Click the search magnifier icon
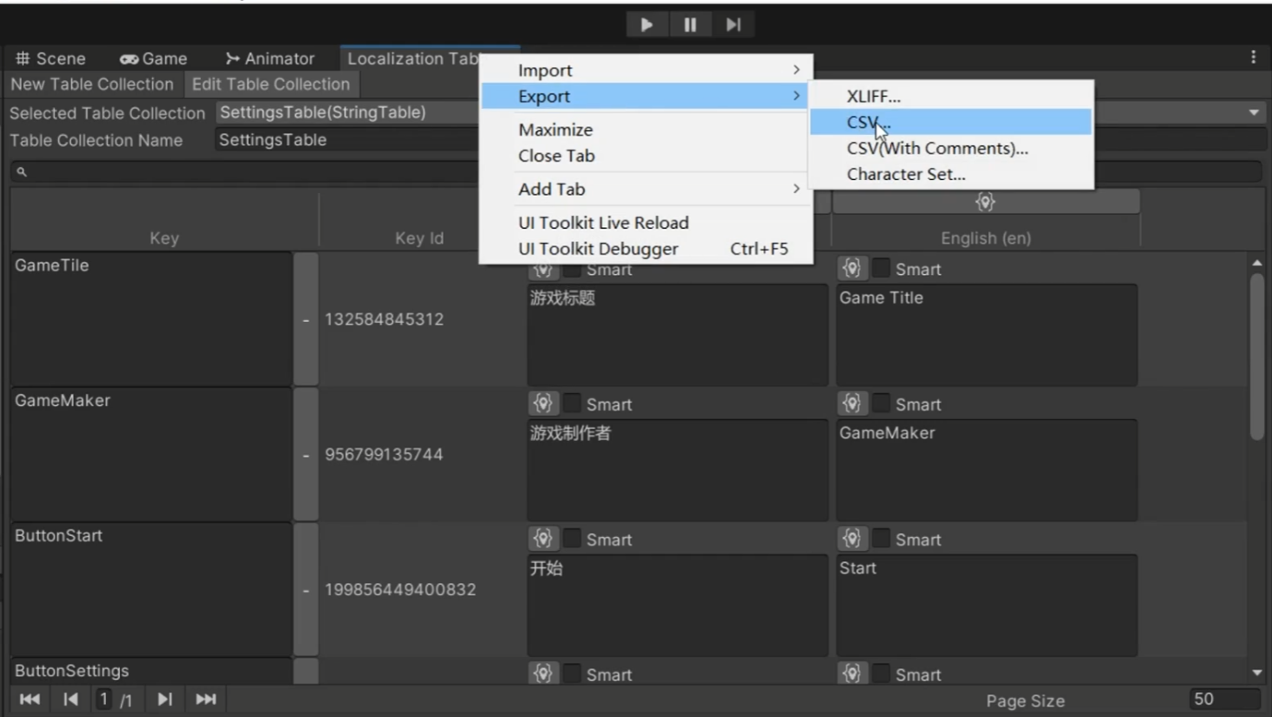Image resolution: width=1272 pixels, height=717 pixels. point(22,172)
